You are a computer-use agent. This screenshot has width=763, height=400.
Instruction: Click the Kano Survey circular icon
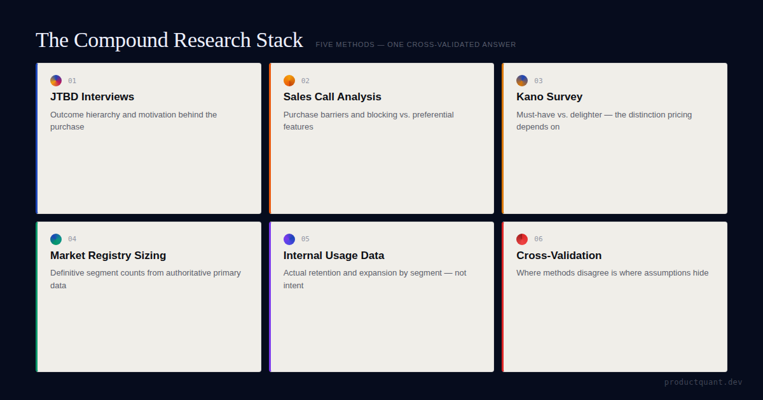point(522,81)
